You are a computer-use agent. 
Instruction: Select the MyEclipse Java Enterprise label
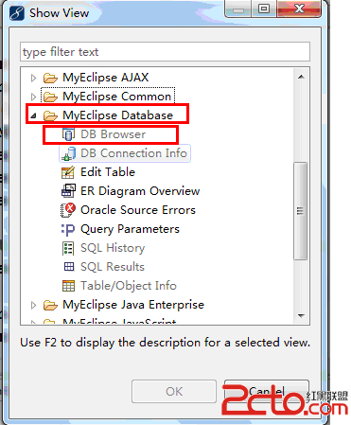coord(133,305)
